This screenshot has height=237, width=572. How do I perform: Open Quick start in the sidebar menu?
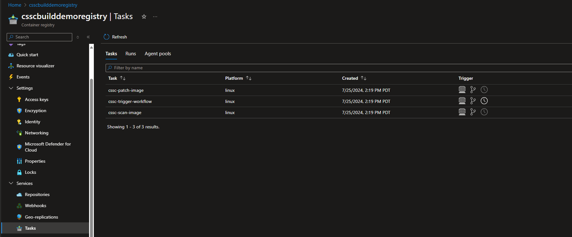27,55
